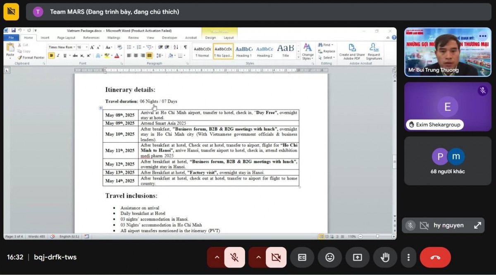Leave the call with red hang-up button
Viewport: 496px width, 275px height.
435,257
